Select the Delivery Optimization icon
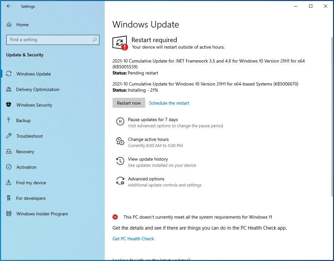Viewport: 334px width, 261px height. coord(9,89)
